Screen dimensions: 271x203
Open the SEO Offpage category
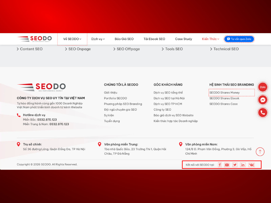pos(126,49)
